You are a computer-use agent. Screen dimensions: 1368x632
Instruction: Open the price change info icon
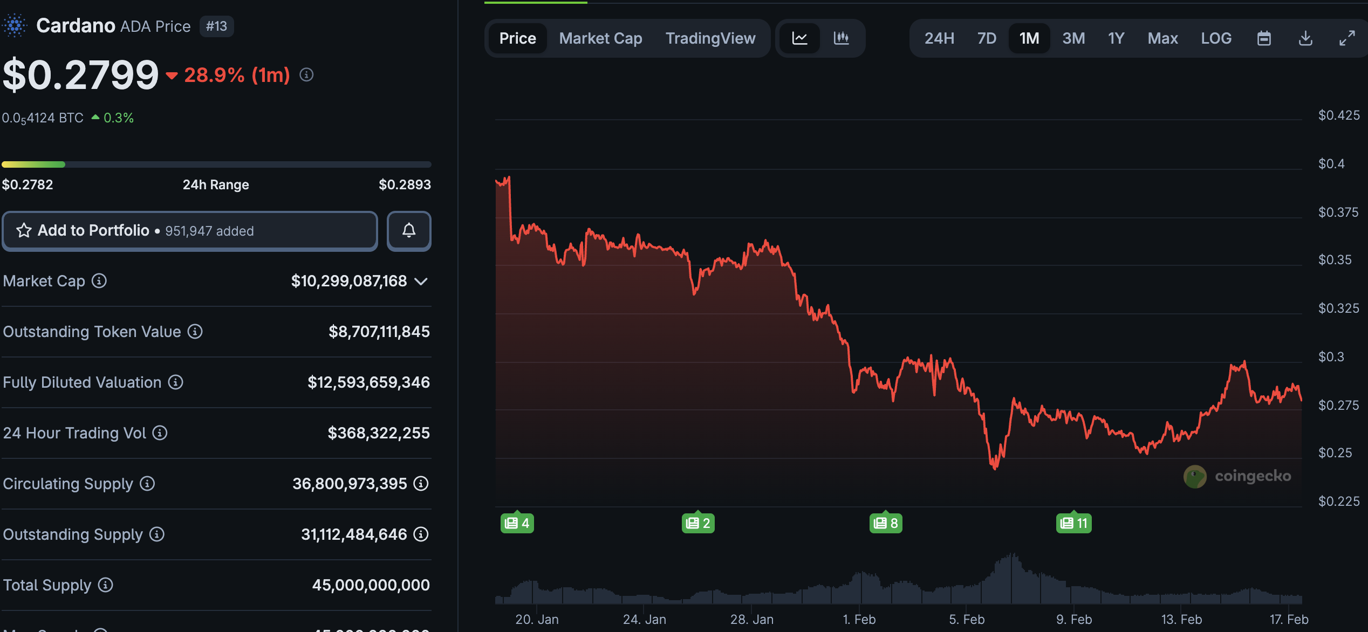tap(306, 75)
